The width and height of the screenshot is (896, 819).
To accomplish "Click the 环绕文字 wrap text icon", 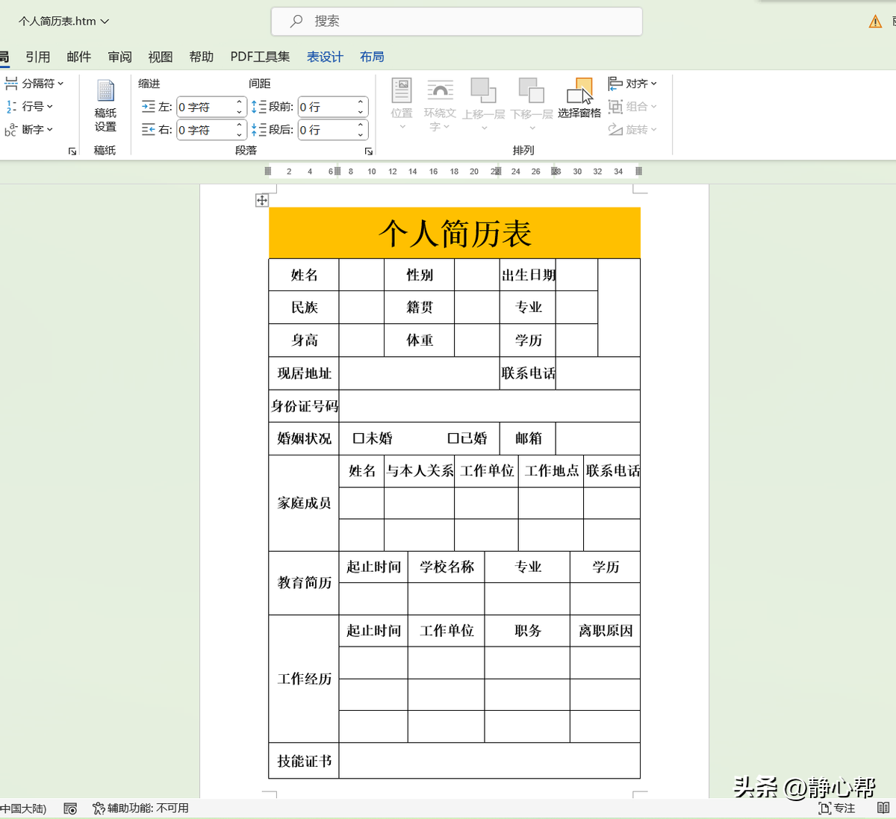I will (x=440, y=105).
